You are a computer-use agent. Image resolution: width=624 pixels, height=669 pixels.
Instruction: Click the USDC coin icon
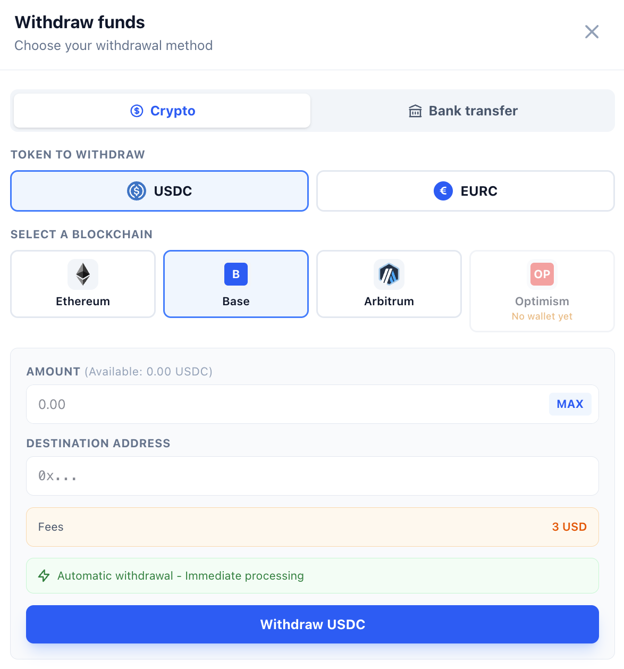coord(137,191)
